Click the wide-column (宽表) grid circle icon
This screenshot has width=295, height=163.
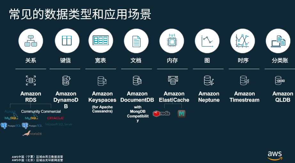[x=101, y=41]
